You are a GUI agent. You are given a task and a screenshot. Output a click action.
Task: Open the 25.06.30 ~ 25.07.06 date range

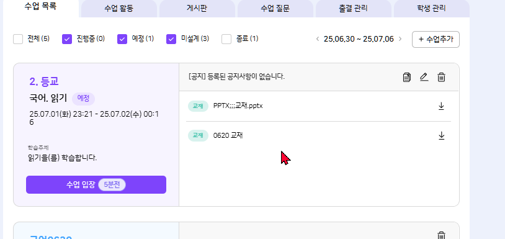359,39
